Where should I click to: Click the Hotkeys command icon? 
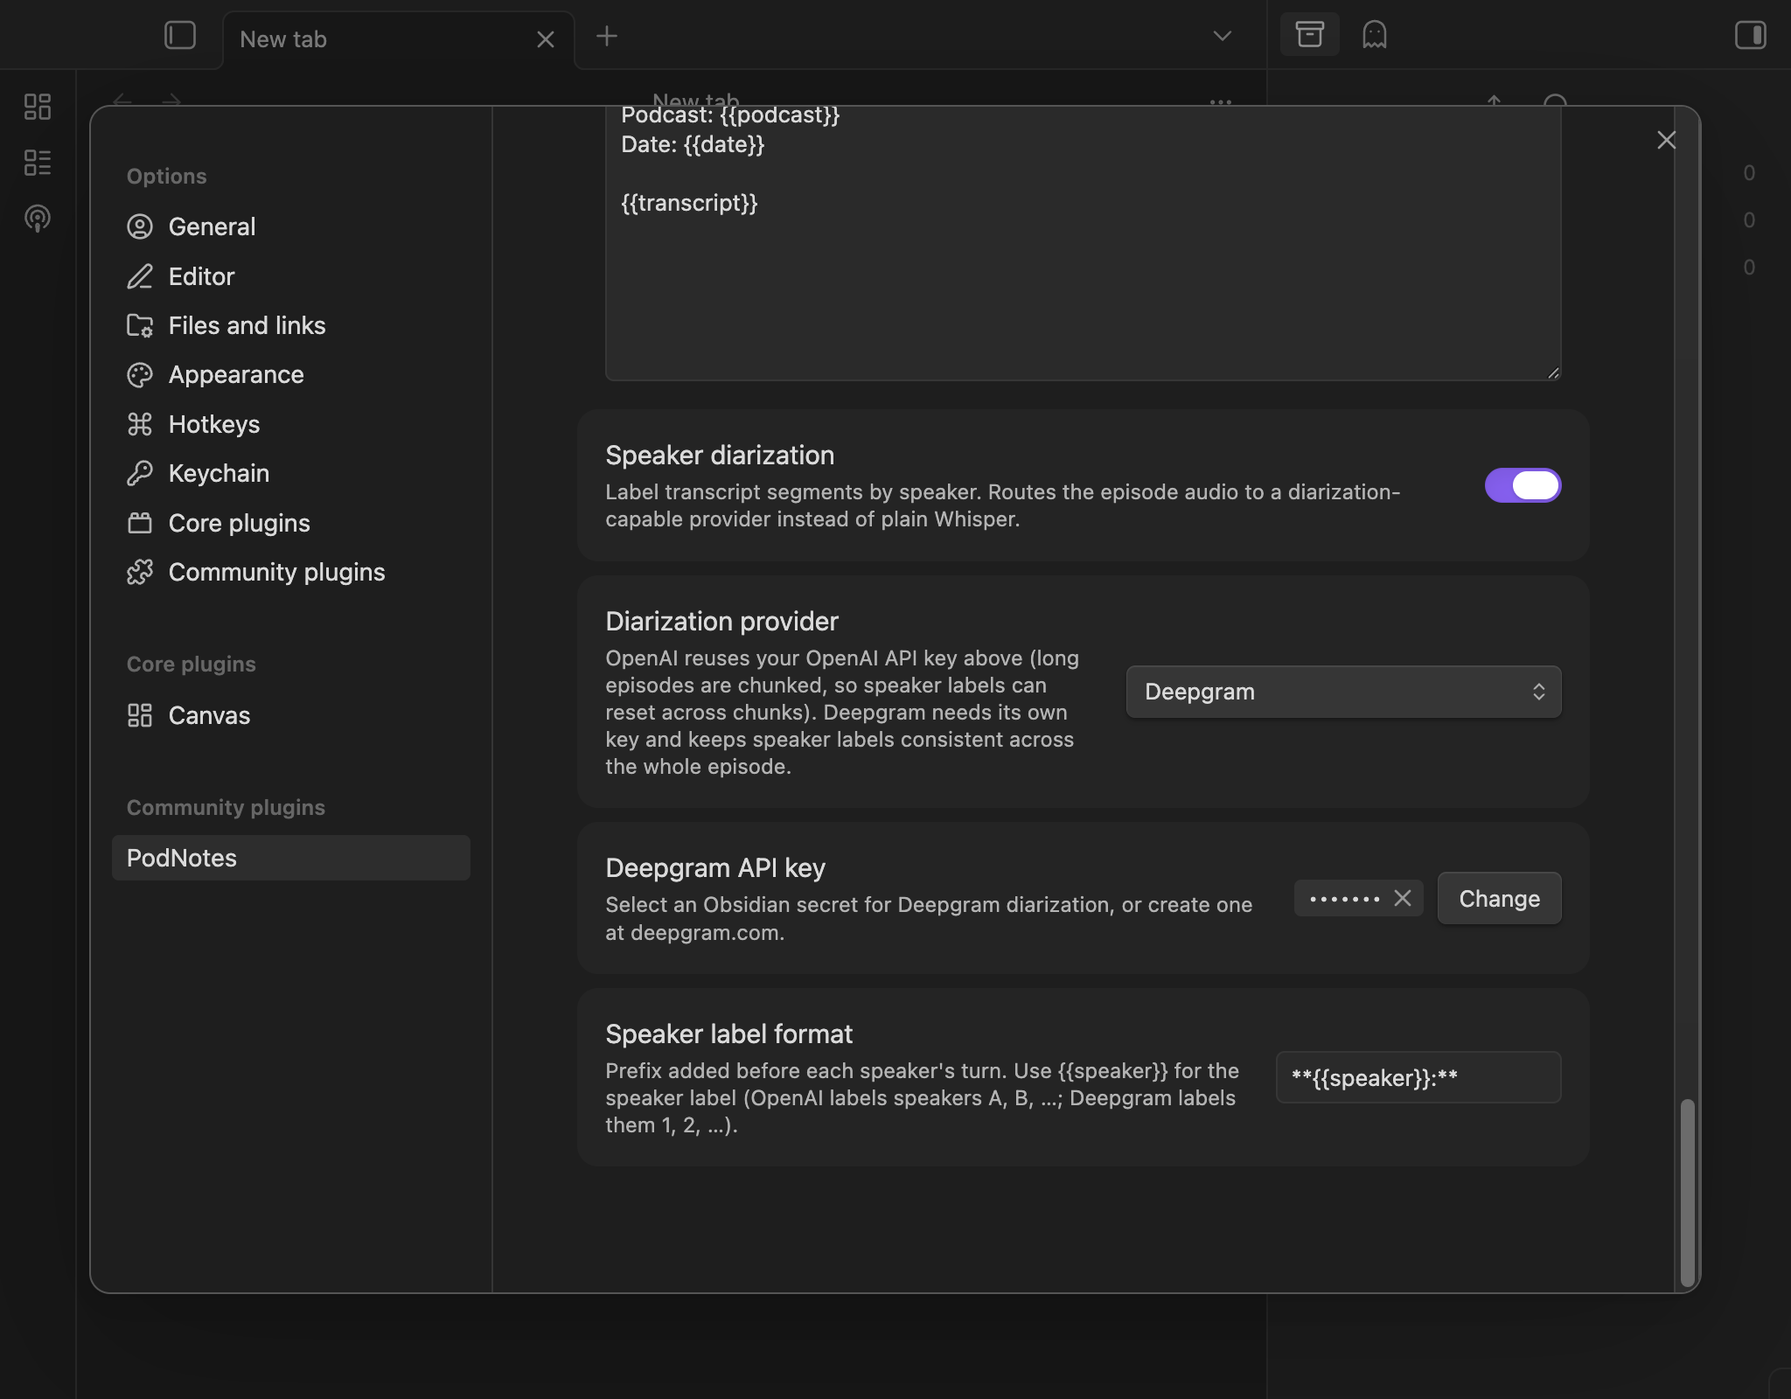pos(140,424)
